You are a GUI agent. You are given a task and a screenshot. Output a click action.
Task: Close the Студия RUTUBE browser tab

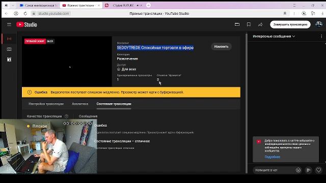[x=141, y=6]
